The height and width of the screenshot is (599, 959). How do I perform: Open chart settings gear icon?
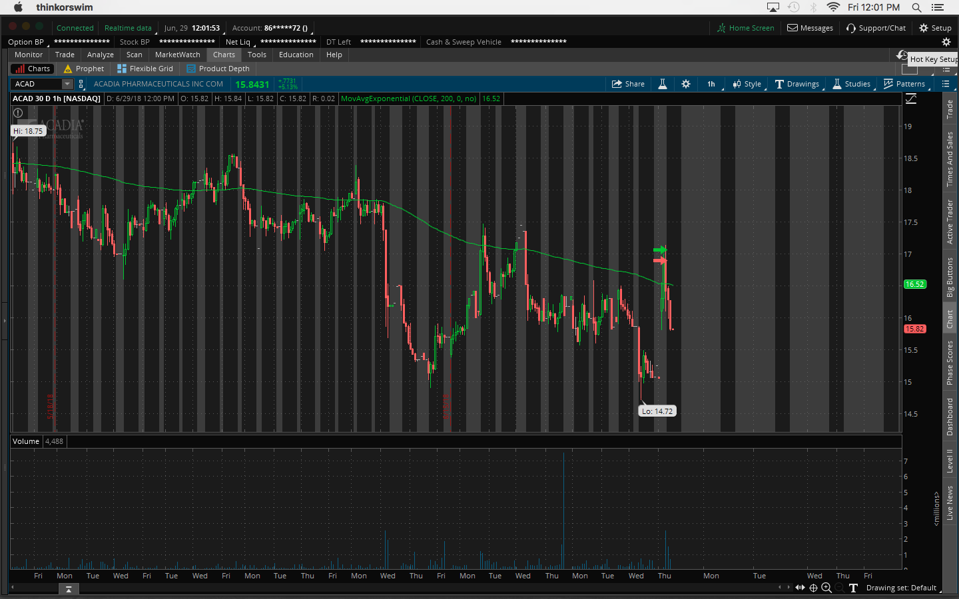[686, 84]
